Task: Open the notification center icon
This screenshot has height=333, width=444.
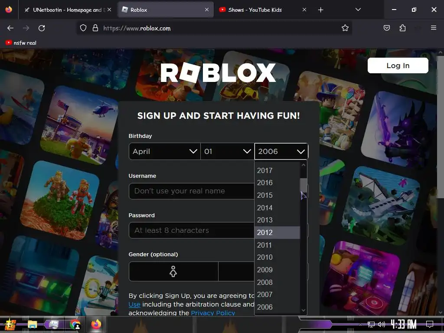Action: coord(430,324)
